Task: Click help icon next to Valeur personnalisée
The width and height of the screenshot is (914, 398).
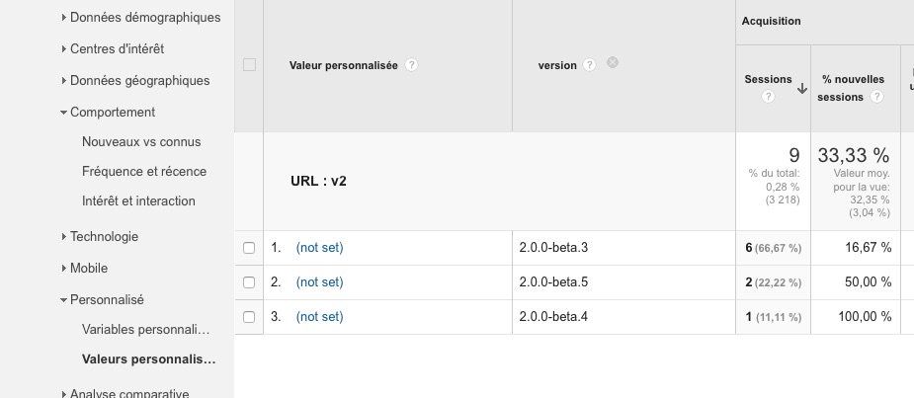Action: [411, 65]
